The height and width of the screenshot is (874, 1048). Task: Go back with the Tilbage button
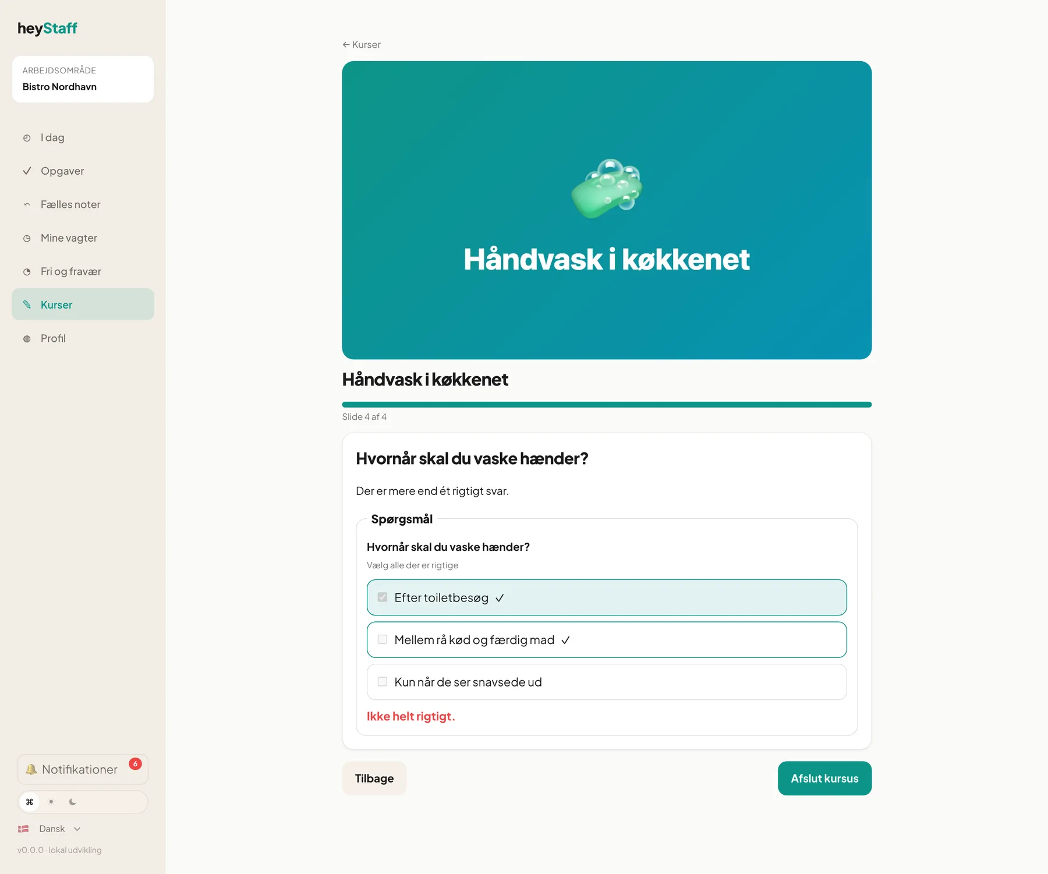[374, 779]
